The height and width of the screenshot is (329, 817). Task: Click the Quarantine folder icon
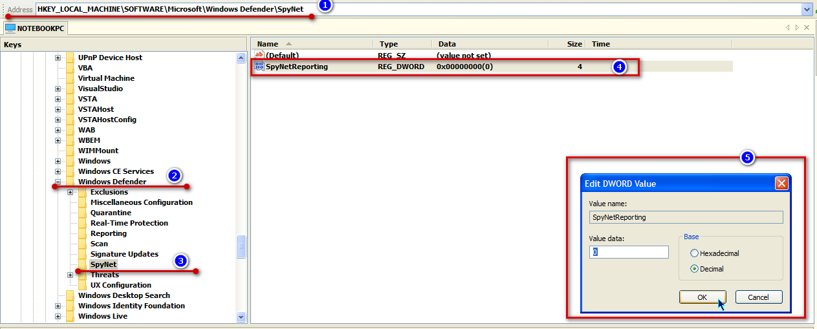pos(82,213)
